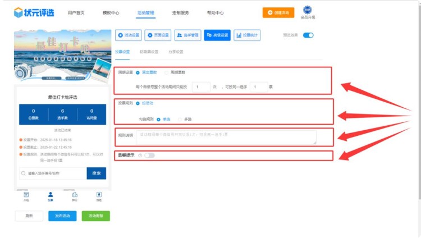The height and width of the screenshot is (238, 421).
Task: Open the 介绍 tab icon in preview
Action: (26, 194)
